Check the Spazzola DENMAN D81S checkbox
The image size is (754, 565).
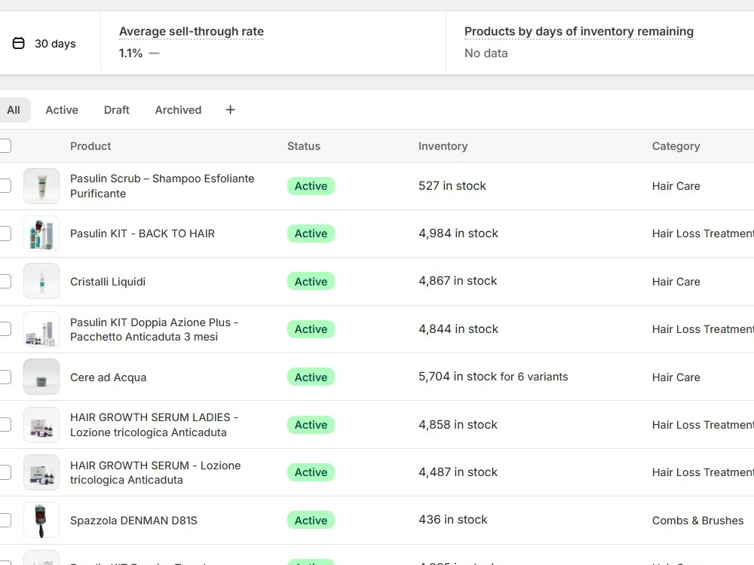[x=5, y=521]
